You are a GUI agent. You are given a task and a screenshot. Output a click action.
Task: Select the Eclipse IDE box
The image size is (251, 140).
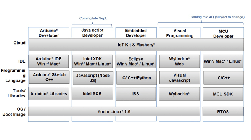pyautogui.click(x=136, y=61)
